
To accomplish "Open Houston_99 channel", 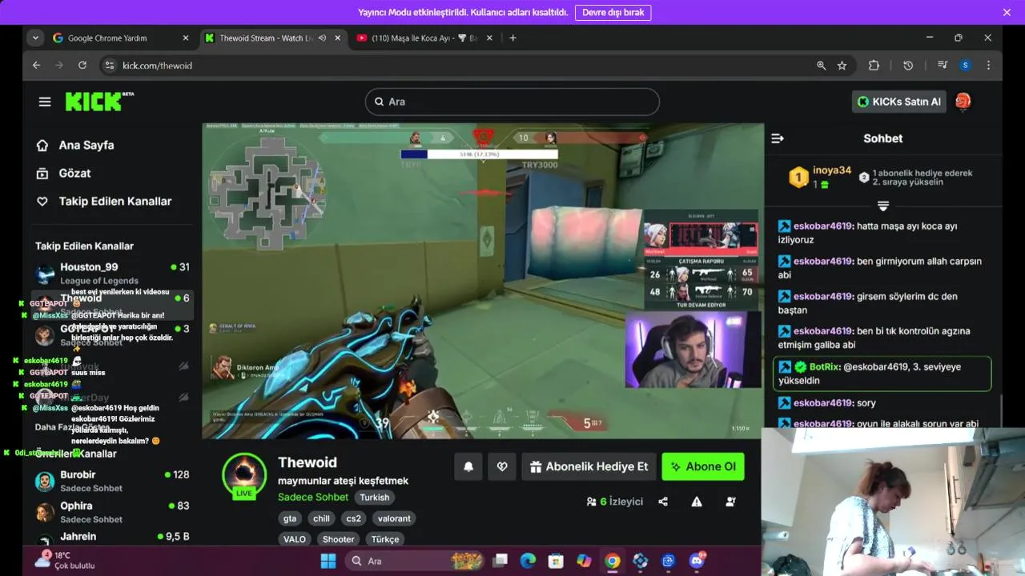I will tap(112, 273).
